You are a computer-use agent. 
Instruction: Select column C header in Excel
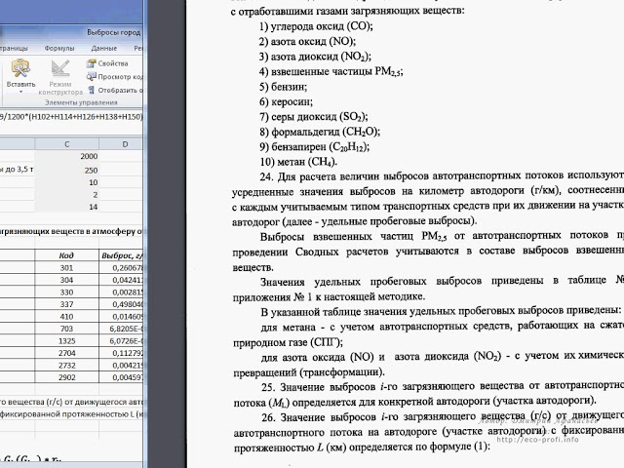click(x=67, y=144)
